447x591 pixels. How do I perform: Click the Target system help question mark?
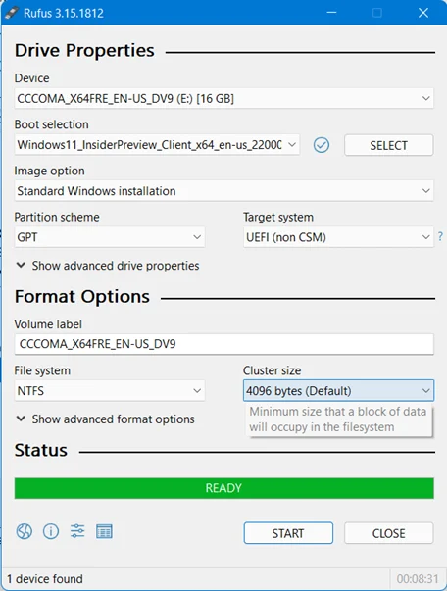pos(440,237)
